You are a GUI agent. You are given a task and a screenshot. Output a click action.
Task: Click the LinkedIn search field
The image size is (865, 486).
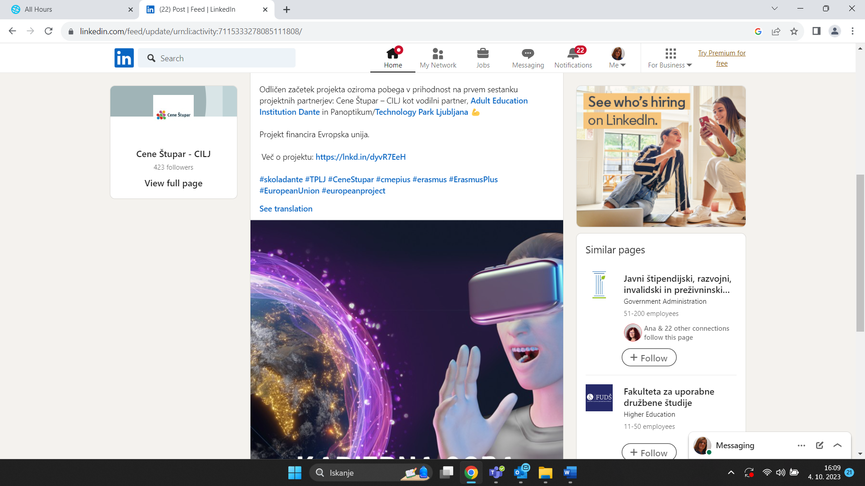(x=217, y=58)
